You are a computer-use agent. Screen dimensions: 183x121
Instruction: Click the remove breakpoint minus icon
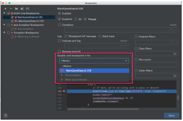11,9
